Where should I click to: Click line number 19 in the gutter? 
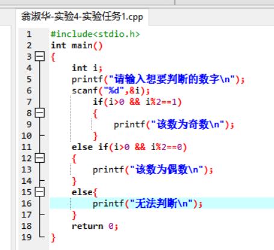coord(26,237)
